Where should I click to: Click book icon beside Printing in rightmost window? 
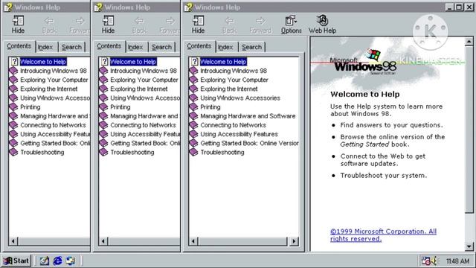click(x=193, y=106)
